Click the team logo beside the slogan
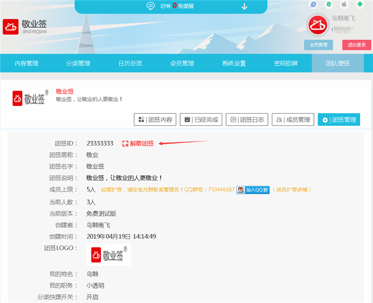The height and width of the screenshot is (303, 373). pyautogui.click(x=30, y=98)
